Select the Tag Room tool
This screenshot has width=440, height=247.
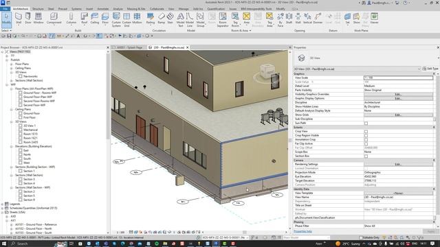click(235, 20)
